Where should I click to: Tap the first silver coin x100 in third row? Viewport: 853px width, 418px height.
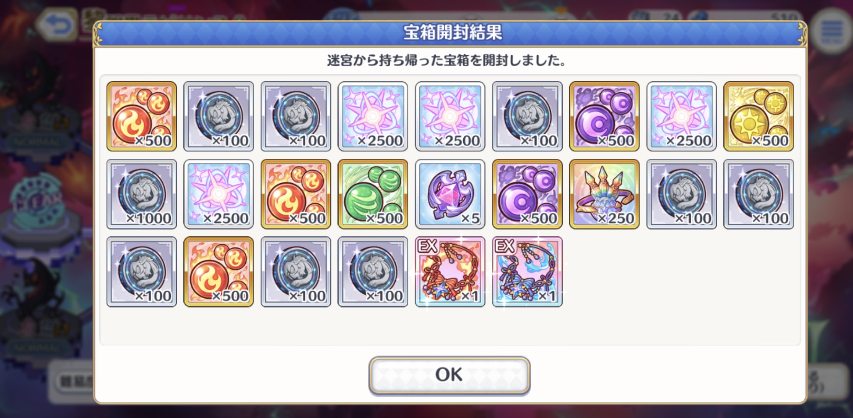tap(142, 272)
